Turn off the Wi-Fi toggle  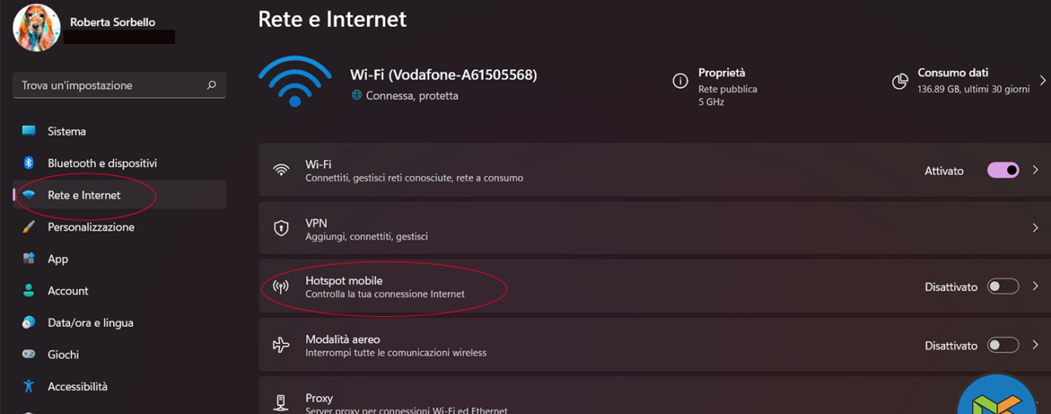tap(1003, 170)
